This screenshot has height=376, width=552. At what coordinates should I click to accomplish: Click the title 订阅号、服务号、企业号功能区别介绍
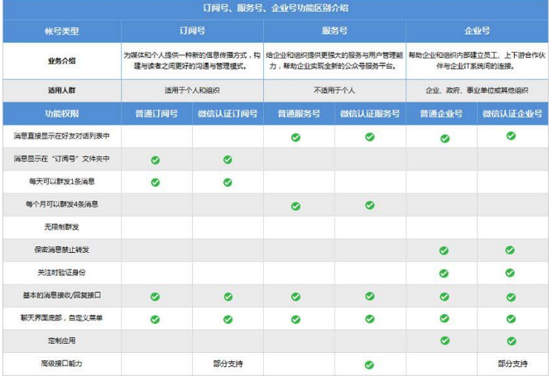(x=276, y=8)
